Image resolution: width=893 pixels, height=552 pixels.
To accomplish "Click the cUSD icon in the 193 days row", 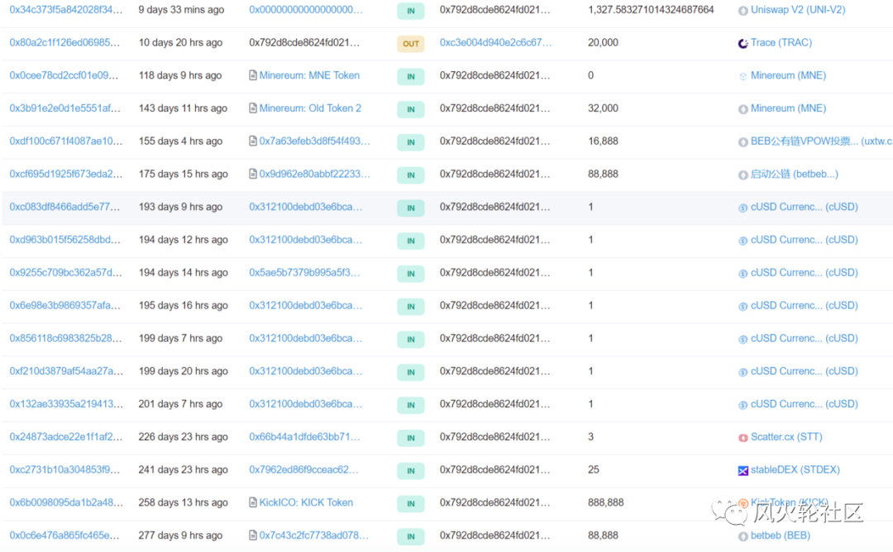I will pos(743,208).
